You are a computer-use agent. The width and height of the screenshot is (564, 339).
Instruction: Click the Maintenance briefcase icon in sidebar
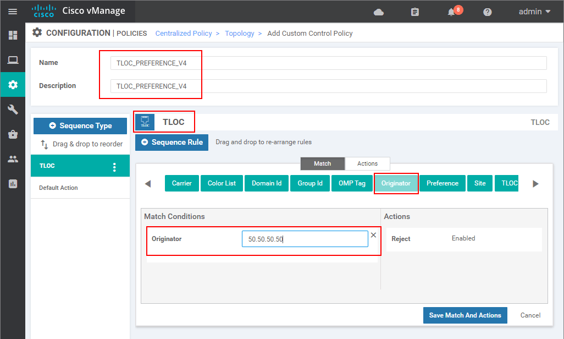pos(12,134)
